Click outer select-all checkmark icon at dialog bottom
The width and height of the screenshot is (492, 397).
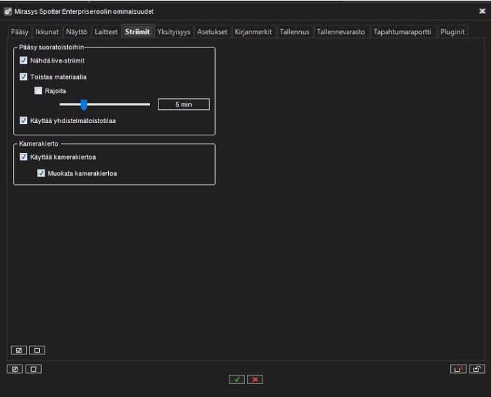[x=15, y=369]
